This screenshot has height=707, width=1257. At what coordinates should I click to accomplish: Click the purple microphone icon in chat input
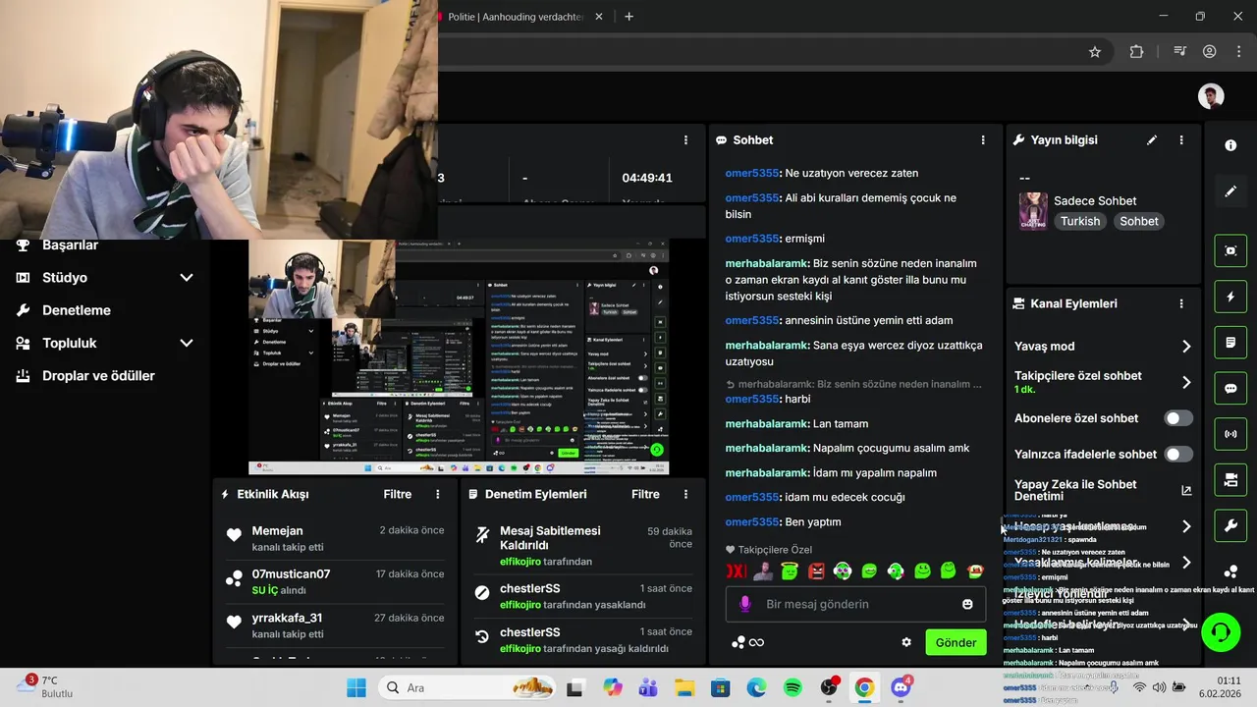coord(745,604)
